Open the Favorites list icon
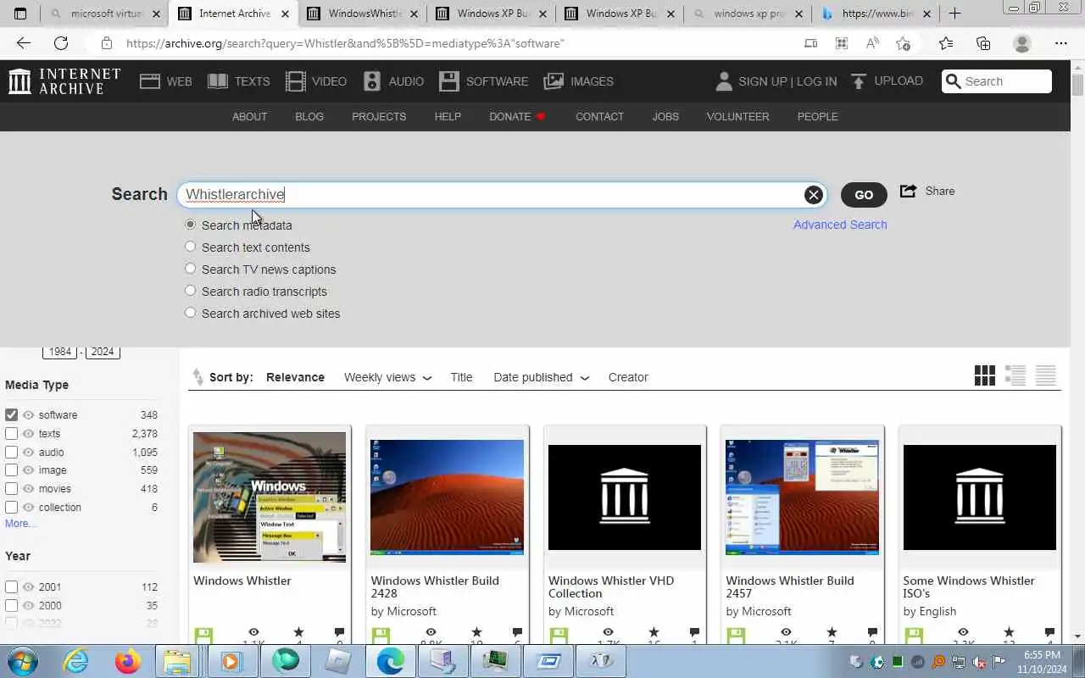The width and height of the screenshot is (1085, 678). pos(946,43)
